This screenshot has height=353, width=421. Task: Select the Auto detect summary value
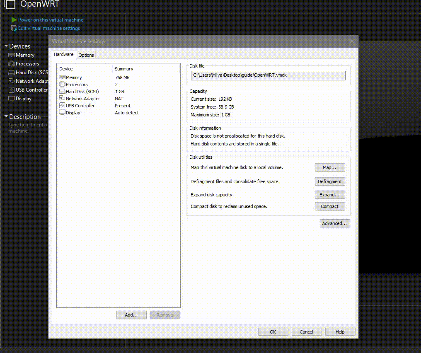tap(127, 113)
